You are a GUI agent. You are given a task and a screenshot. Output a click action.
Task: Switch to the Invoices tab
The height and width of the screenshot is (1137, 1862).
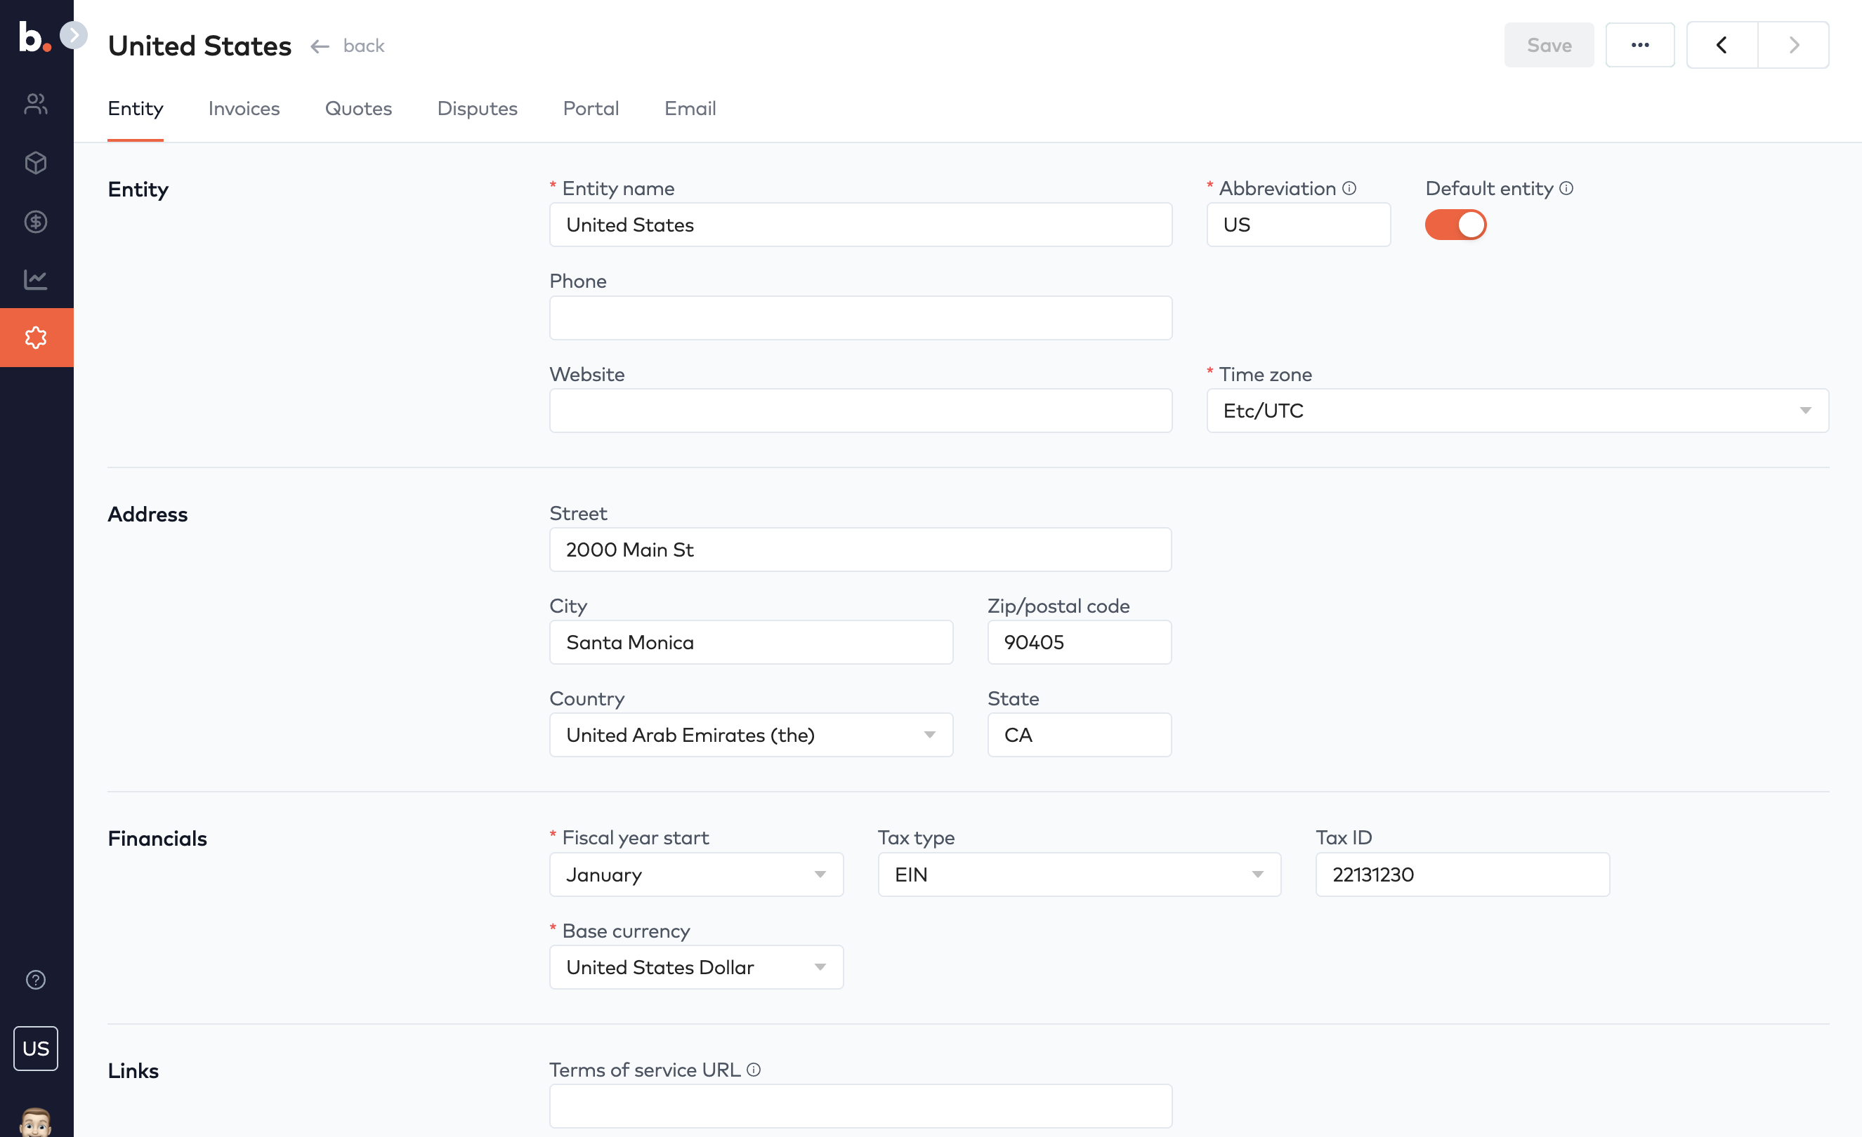pos(244,109)
